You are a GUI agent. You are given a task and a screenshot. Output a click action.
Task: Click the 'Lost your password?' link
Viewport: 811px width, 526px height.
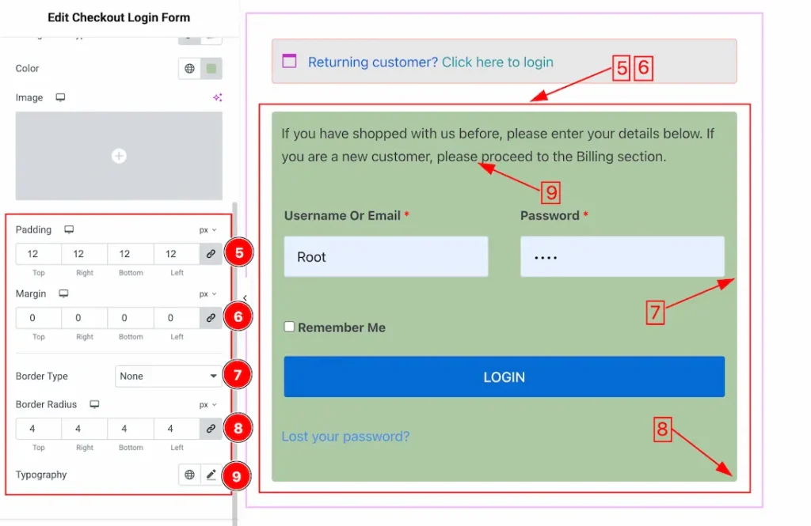345,437
